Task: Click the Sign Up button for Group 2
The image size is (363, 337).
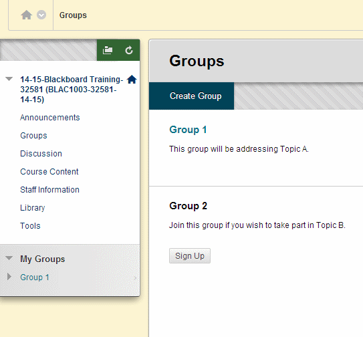Action: tap(190, 255)
